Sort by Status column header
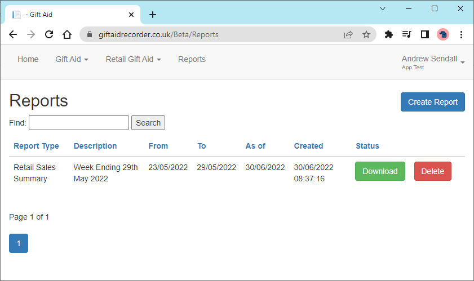 coord(367,146)
